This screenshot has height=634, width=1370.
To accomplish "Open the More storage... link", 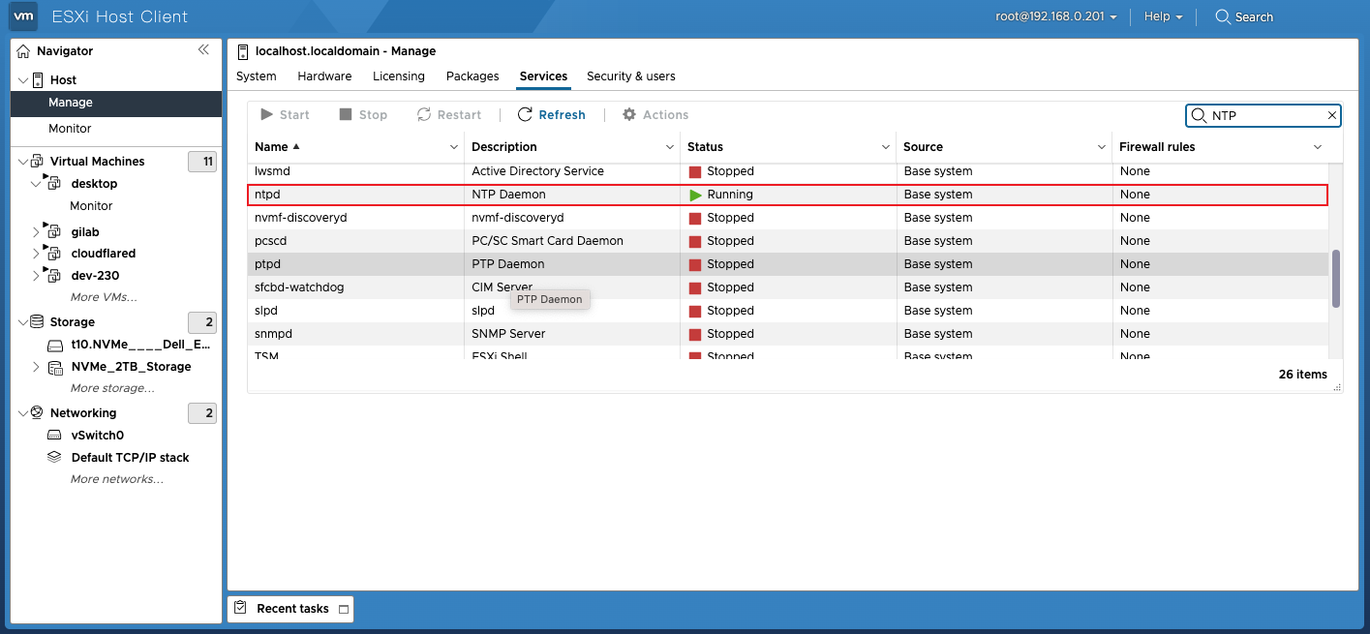I will pos(112,388).
